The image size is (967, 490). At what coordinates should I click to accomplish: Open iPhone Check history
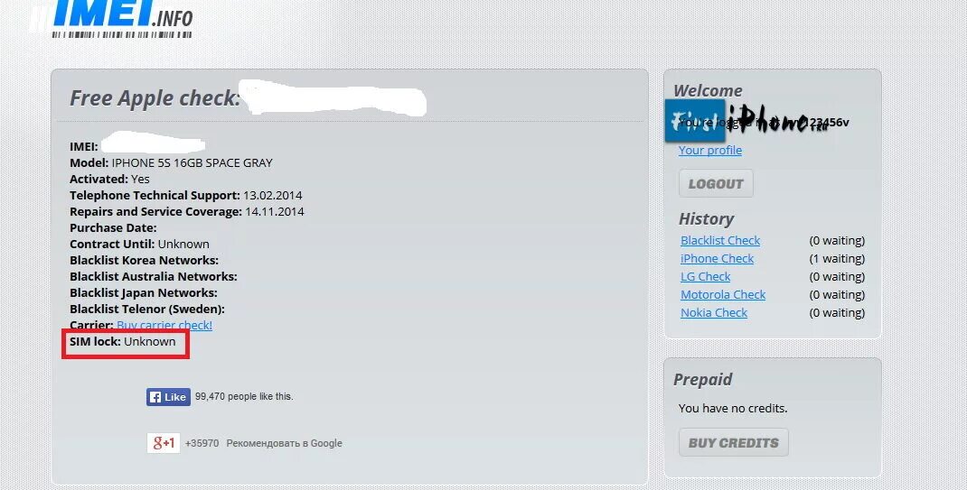click(x=717, y=259)
